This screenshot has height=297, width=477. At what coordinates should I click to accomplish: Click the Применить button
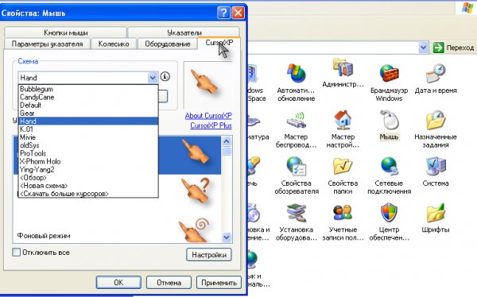(x=219, y=283)
